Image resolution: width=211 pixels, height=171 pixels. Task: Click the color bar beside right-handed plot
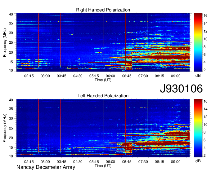pyautogui.click(x=198, y=42)
